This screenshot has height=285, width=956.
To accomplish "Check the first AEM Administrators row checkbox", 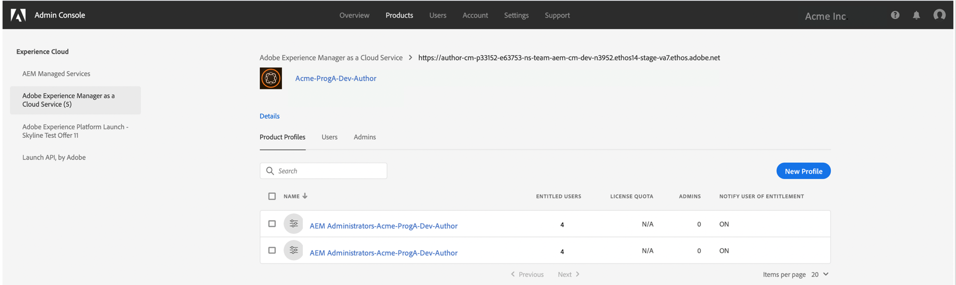I will 272,224.
